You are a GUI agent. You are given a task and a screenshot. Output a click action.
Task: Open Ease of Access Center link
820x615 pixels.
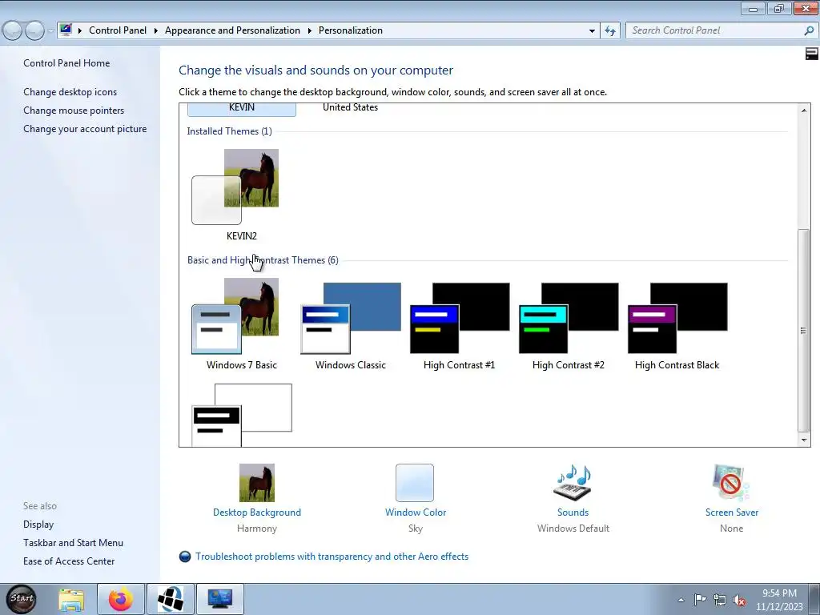[x=69, y=561]
